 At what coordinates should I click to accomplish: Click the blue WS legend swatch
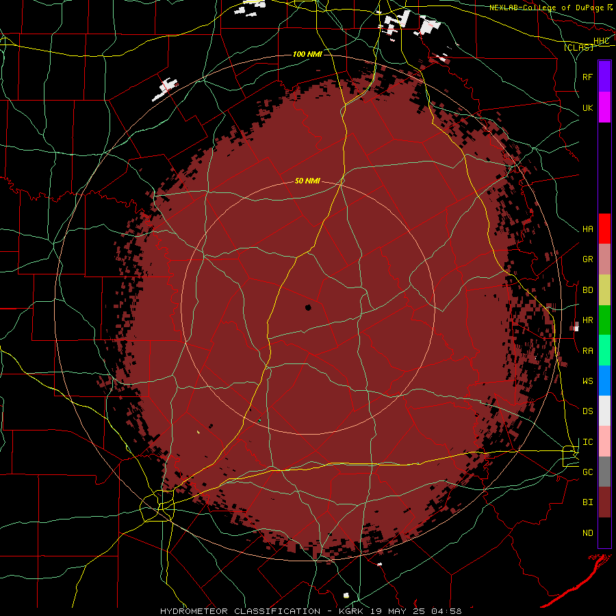(x=604, y=381)
